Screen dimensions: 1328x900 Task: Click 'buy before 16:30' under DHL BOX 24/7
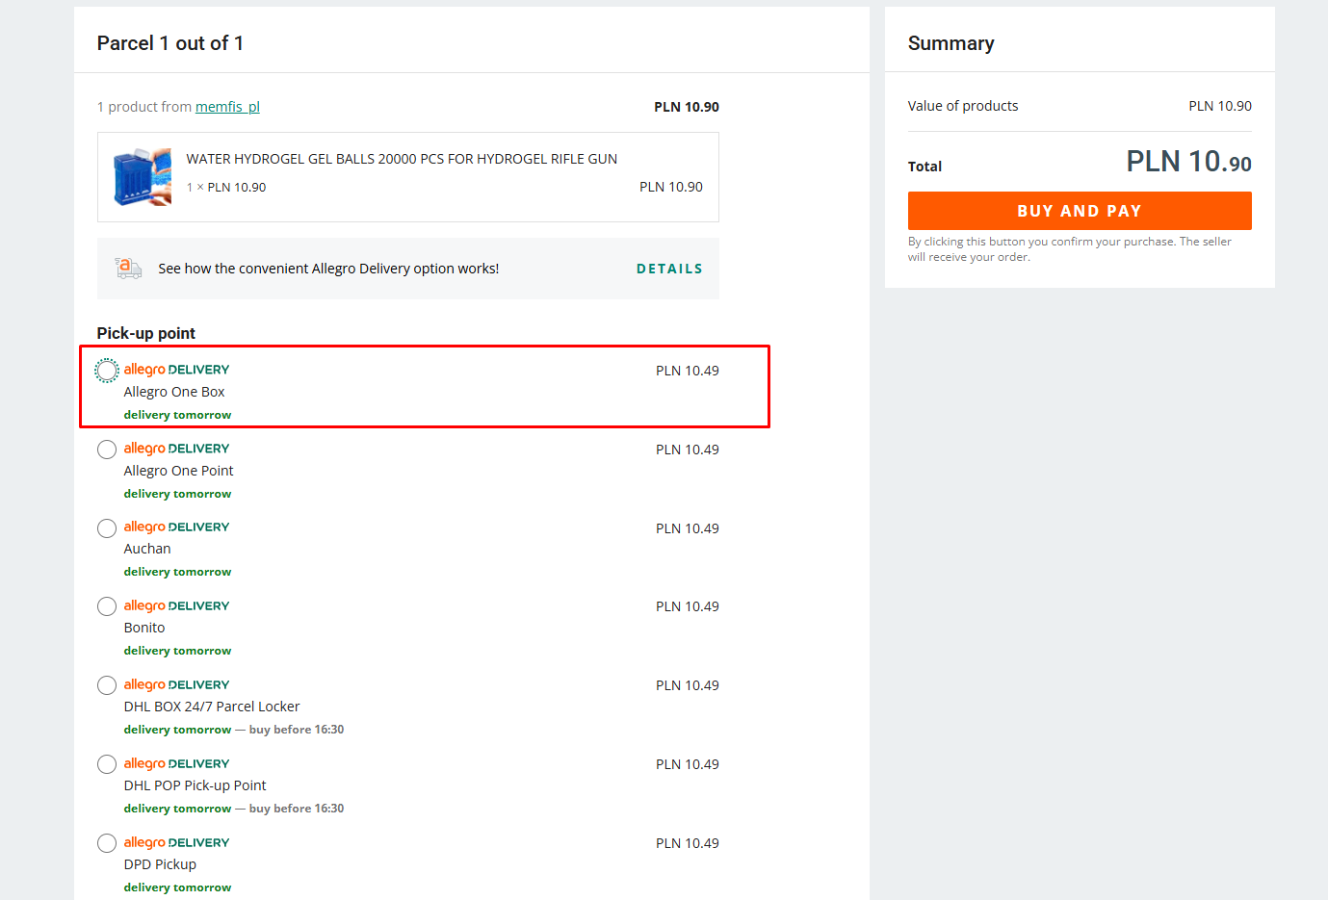297,730
